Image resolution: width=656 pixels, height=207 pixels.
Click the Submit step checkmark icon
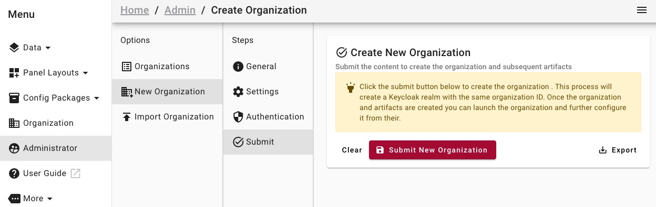(238, 142)
